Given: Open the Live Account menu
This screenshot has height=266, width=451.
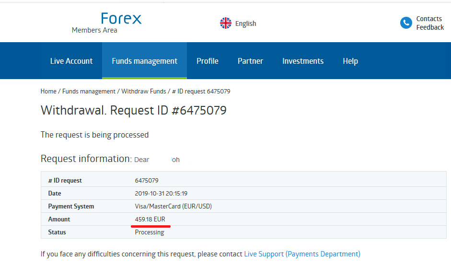Looking at the screenshot, I should point(71,61).
